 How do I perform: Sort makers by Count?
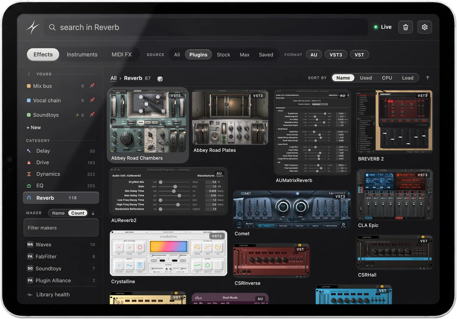pos(77,213)
